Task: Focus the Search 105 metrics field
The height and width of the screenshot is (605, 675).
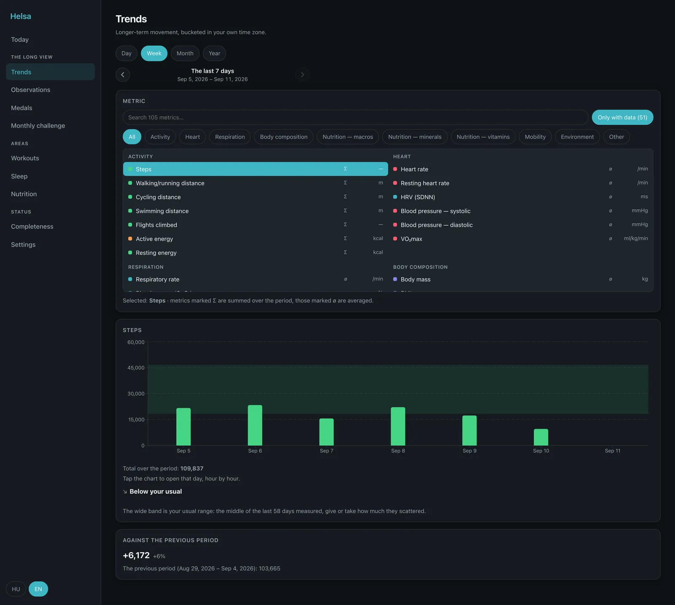Action: 355,117
